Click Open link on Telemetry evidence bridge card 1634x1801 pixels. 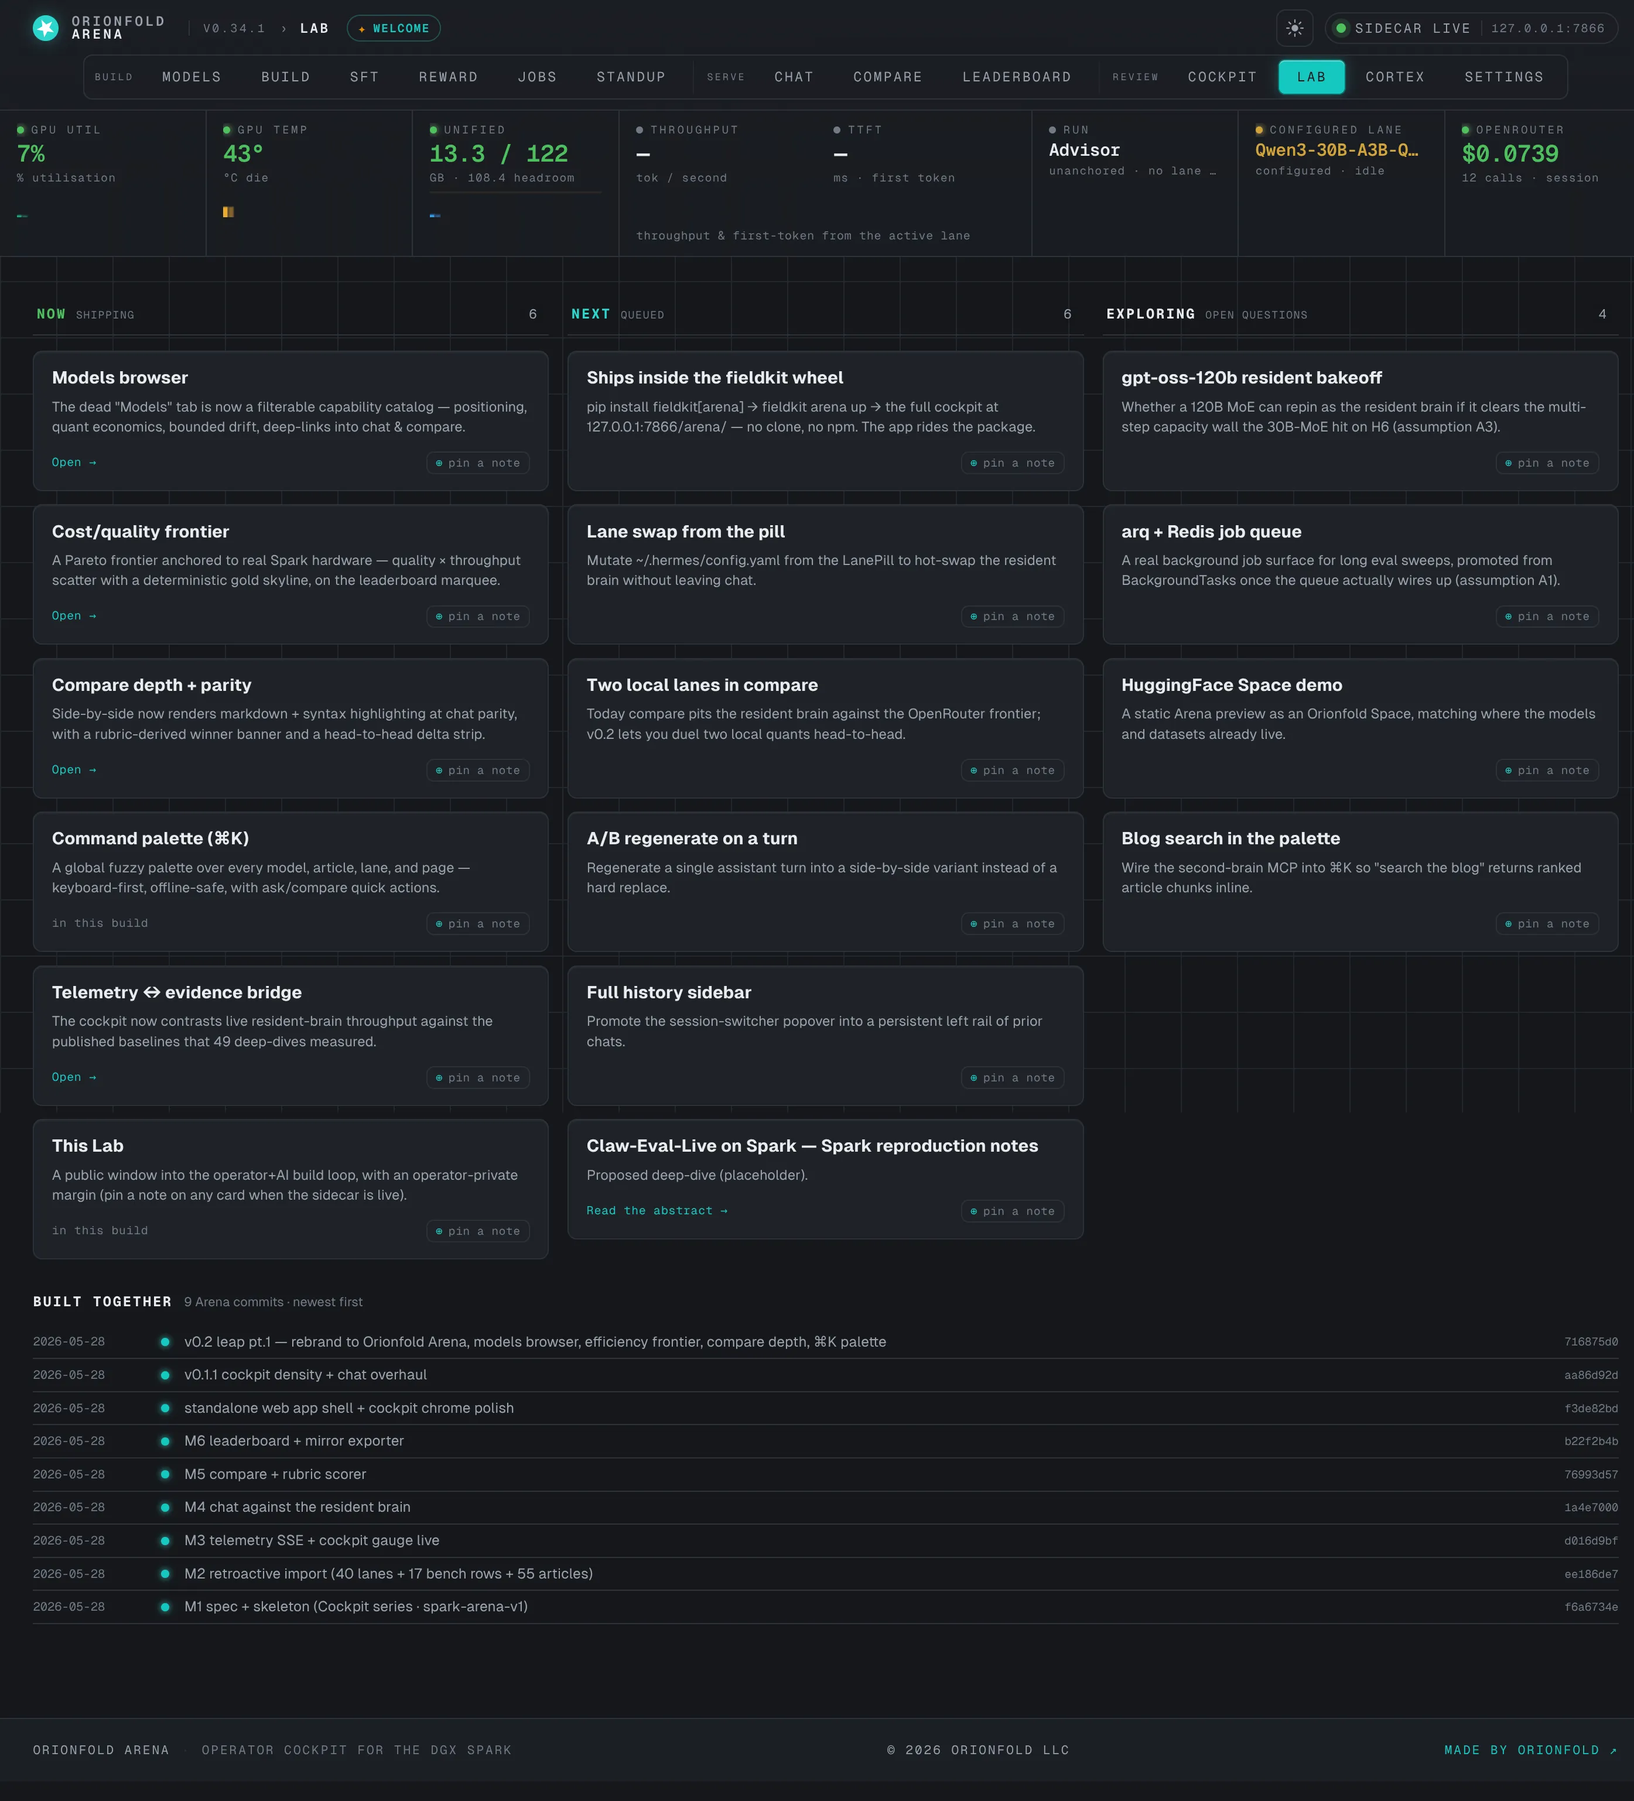(x=74, y=1077)
